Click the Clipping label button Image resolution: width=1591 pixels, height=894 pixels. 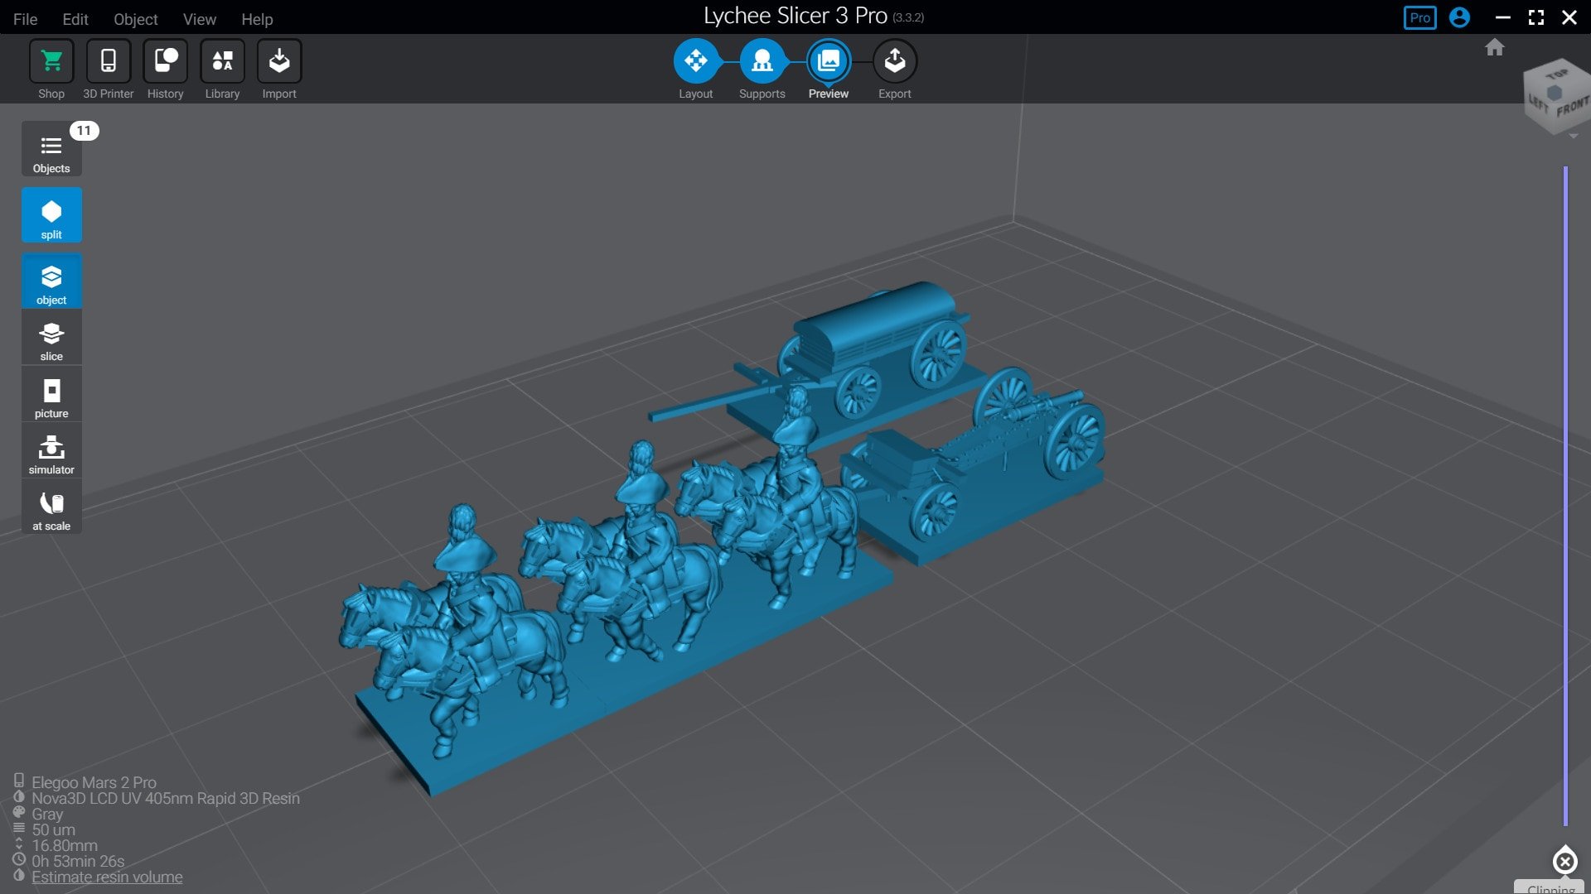pyautogui.click(x=1551, y=889)
